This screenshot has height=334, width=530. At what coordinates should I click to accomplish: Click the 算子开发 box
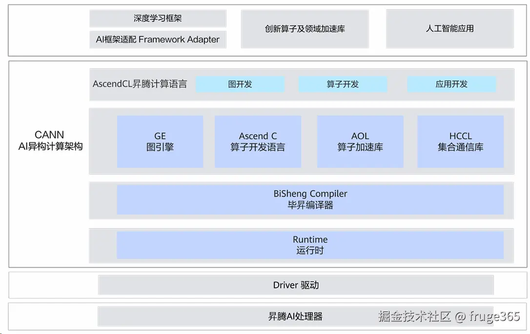tap(343, 84)
